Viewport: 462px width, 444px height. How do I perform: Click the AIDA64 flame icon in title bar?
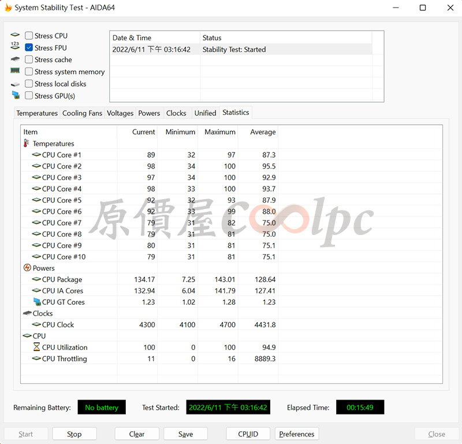(x=8, y=8)
